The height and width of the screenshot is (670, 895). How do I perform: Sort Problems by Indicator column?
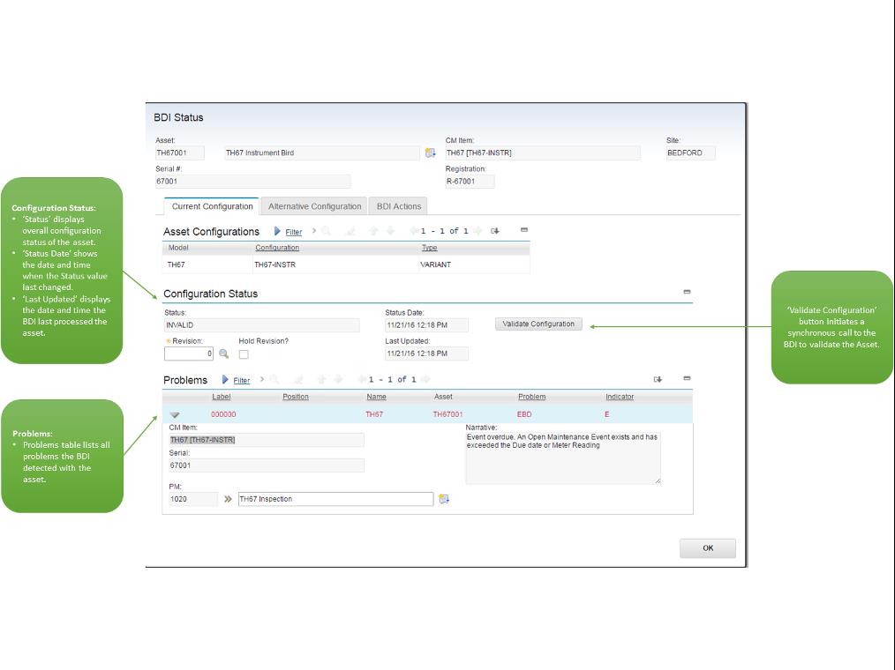pyautogui.click(x=620, y=397)
